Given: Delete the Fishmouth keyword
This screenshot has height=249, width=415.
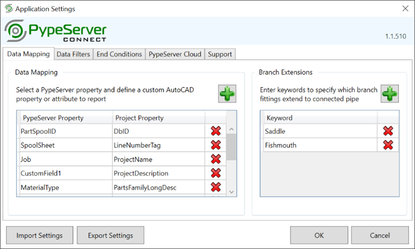Looking at the screenshot, I should (388, 145).
